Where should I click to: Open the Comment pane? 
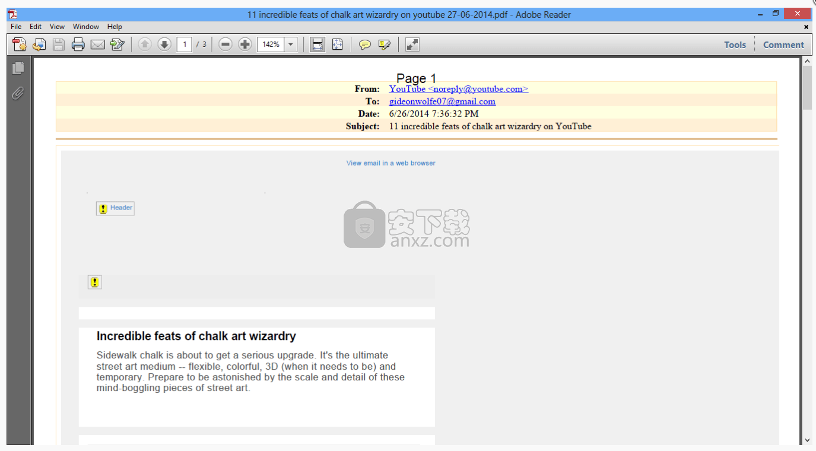click(x=783, y=45)
